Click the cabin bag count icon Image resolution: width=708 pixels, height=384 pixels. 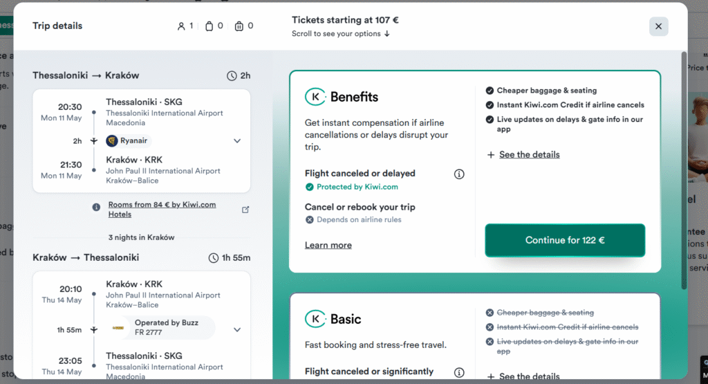209,26
